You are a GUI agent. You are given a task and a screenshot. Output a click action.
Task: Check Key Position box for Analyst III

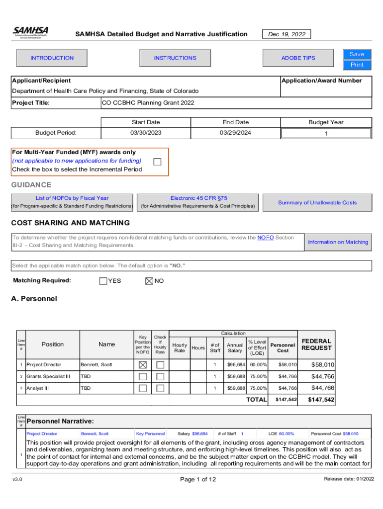click(x=143, y=388)
